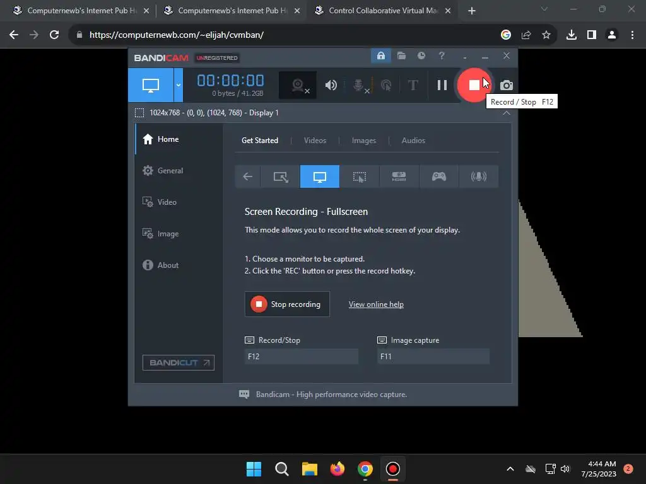Switch to the Control Collaborative Virtual Machine tab
Screen dimensions: 646x484
point(383,11)
